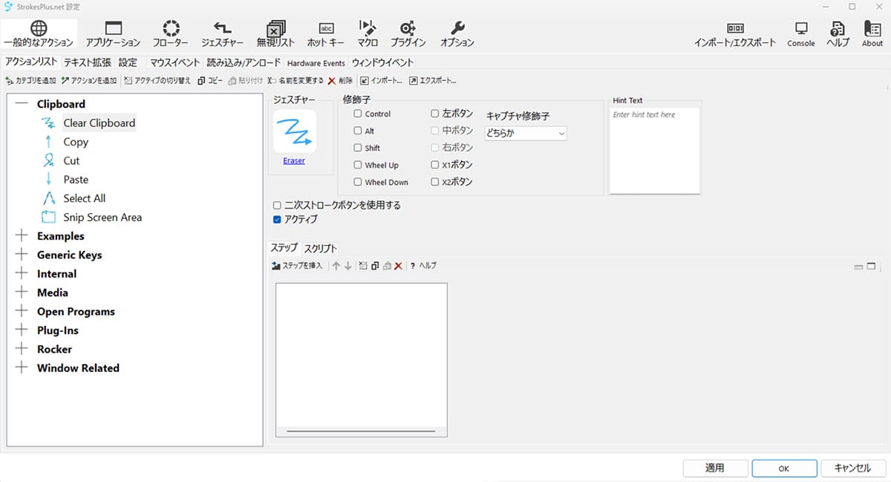Open the フローター section

pyautogui.click(x=171, y=33)
